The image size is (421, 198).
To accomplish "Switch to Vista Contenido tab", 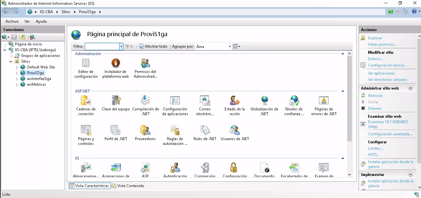I will pyautogui.click(x=128, y=186).
